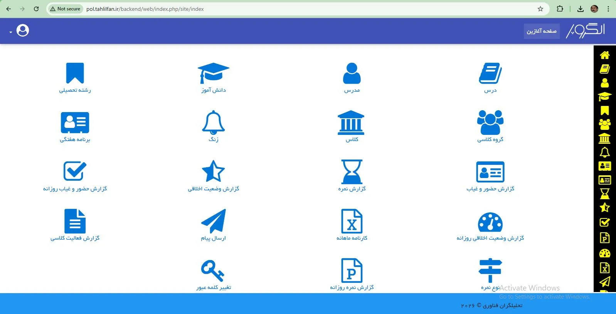Click the home icon in the sidebar

(x=604, y=55)
